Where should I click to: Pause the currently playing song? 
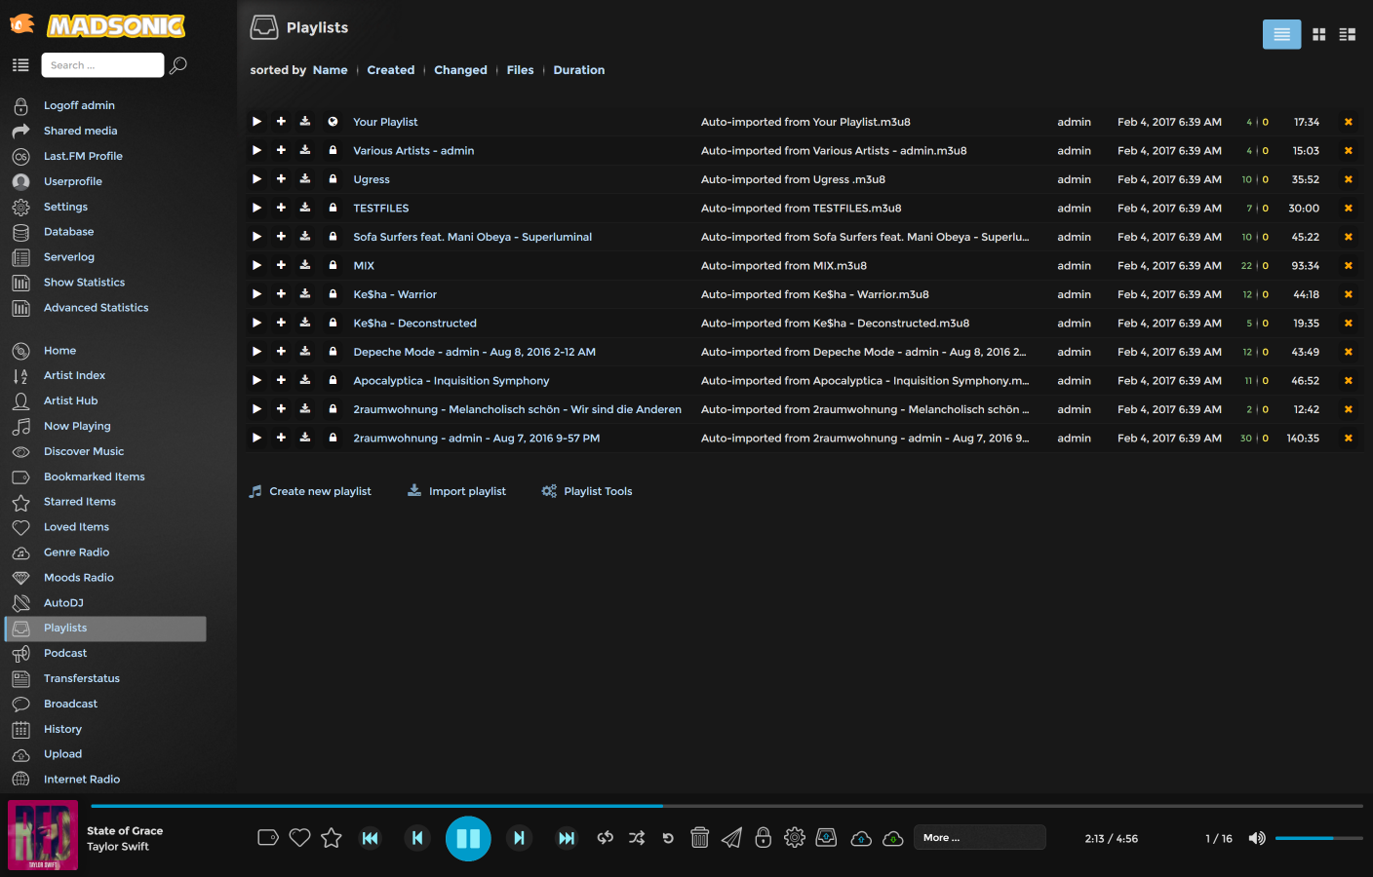click(468, 838)
